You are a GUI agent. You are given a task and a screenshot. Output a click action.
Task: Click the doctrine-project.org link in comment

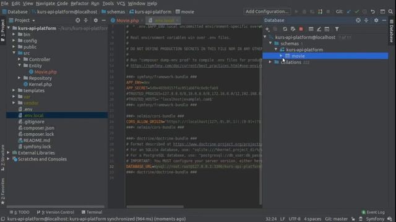pos(217,144)
